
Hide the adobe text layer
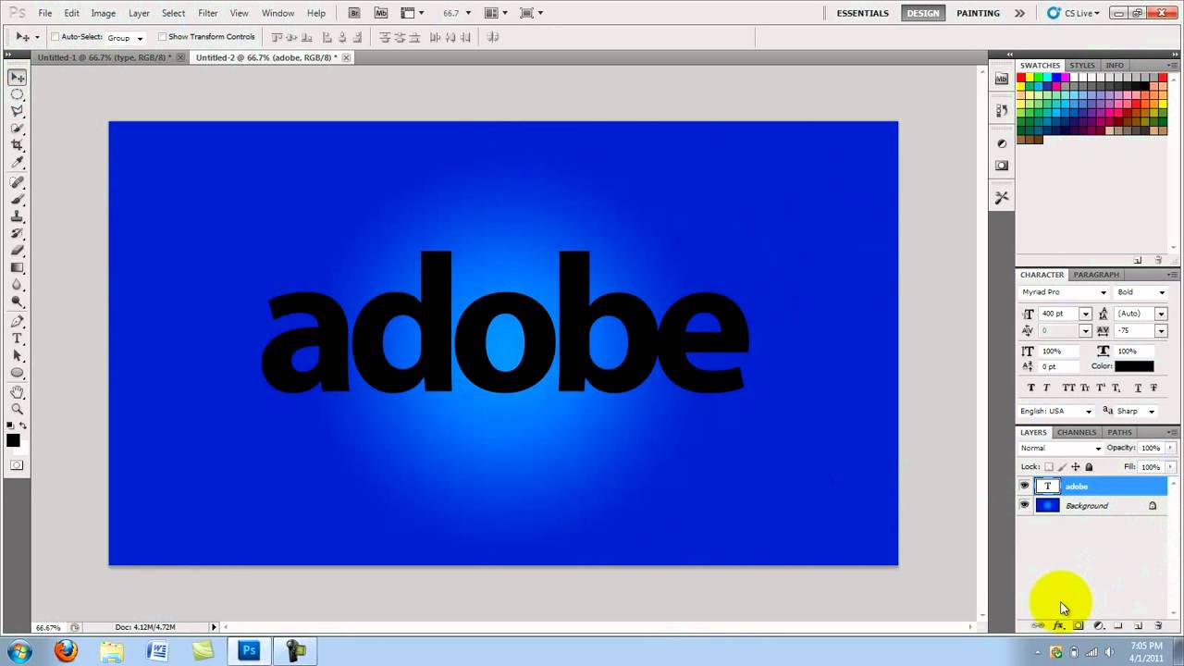coord(1024,486)
